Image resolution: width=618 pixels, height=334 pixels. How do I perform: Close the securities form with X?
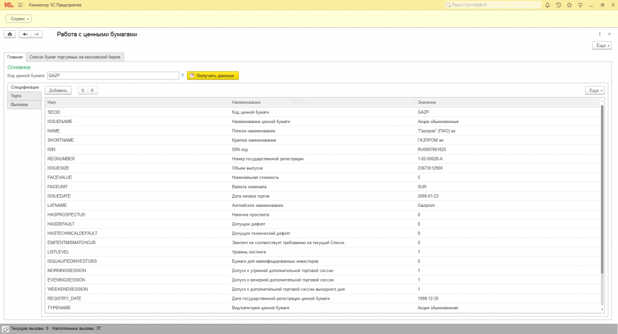click(x=610, y=34)
